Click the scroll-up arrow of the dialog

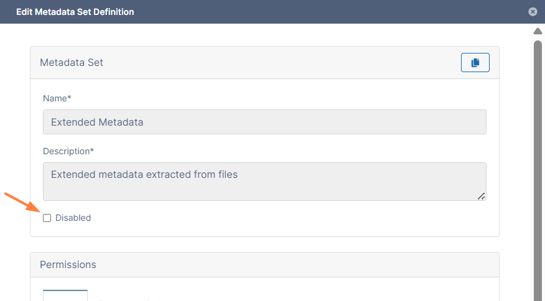click(538, 31)
